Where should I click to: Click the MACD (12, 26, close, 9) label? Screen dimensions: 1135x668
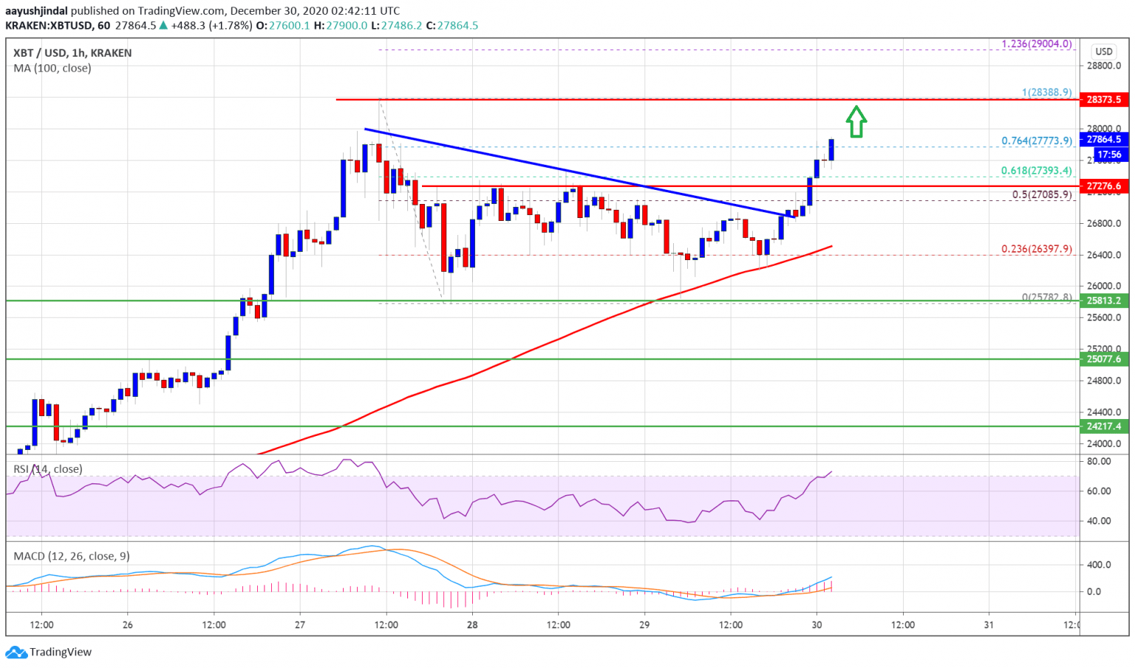[72, 556]
